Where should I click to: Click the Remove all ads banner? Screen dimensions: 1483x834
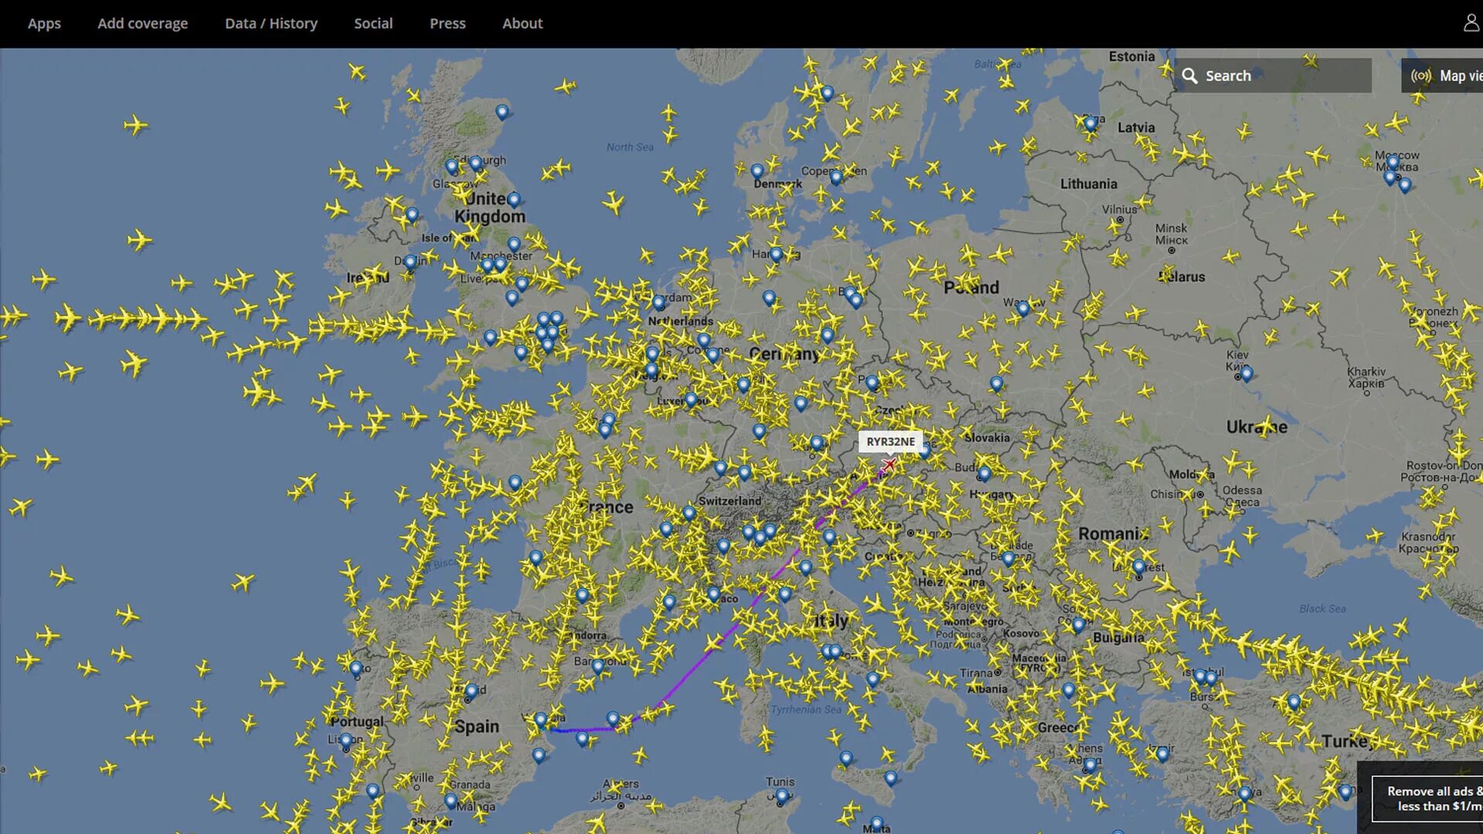1427,798
